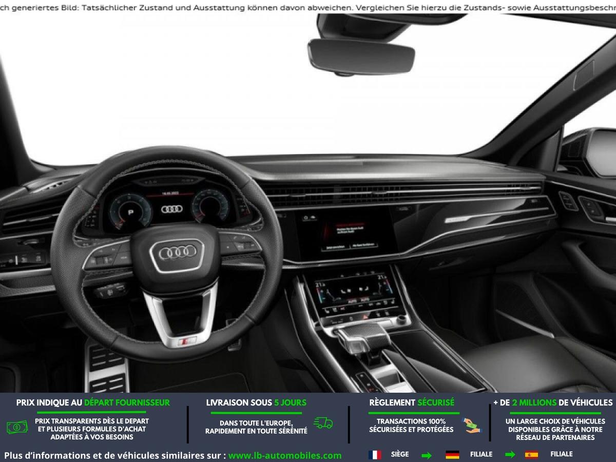Viewport: 616px width, 462px height.
Task: Click the 'TRANSACTIONS 100% SÉCURISÉES ET PROTÉGÉES' text
Action: click(411, 426)
